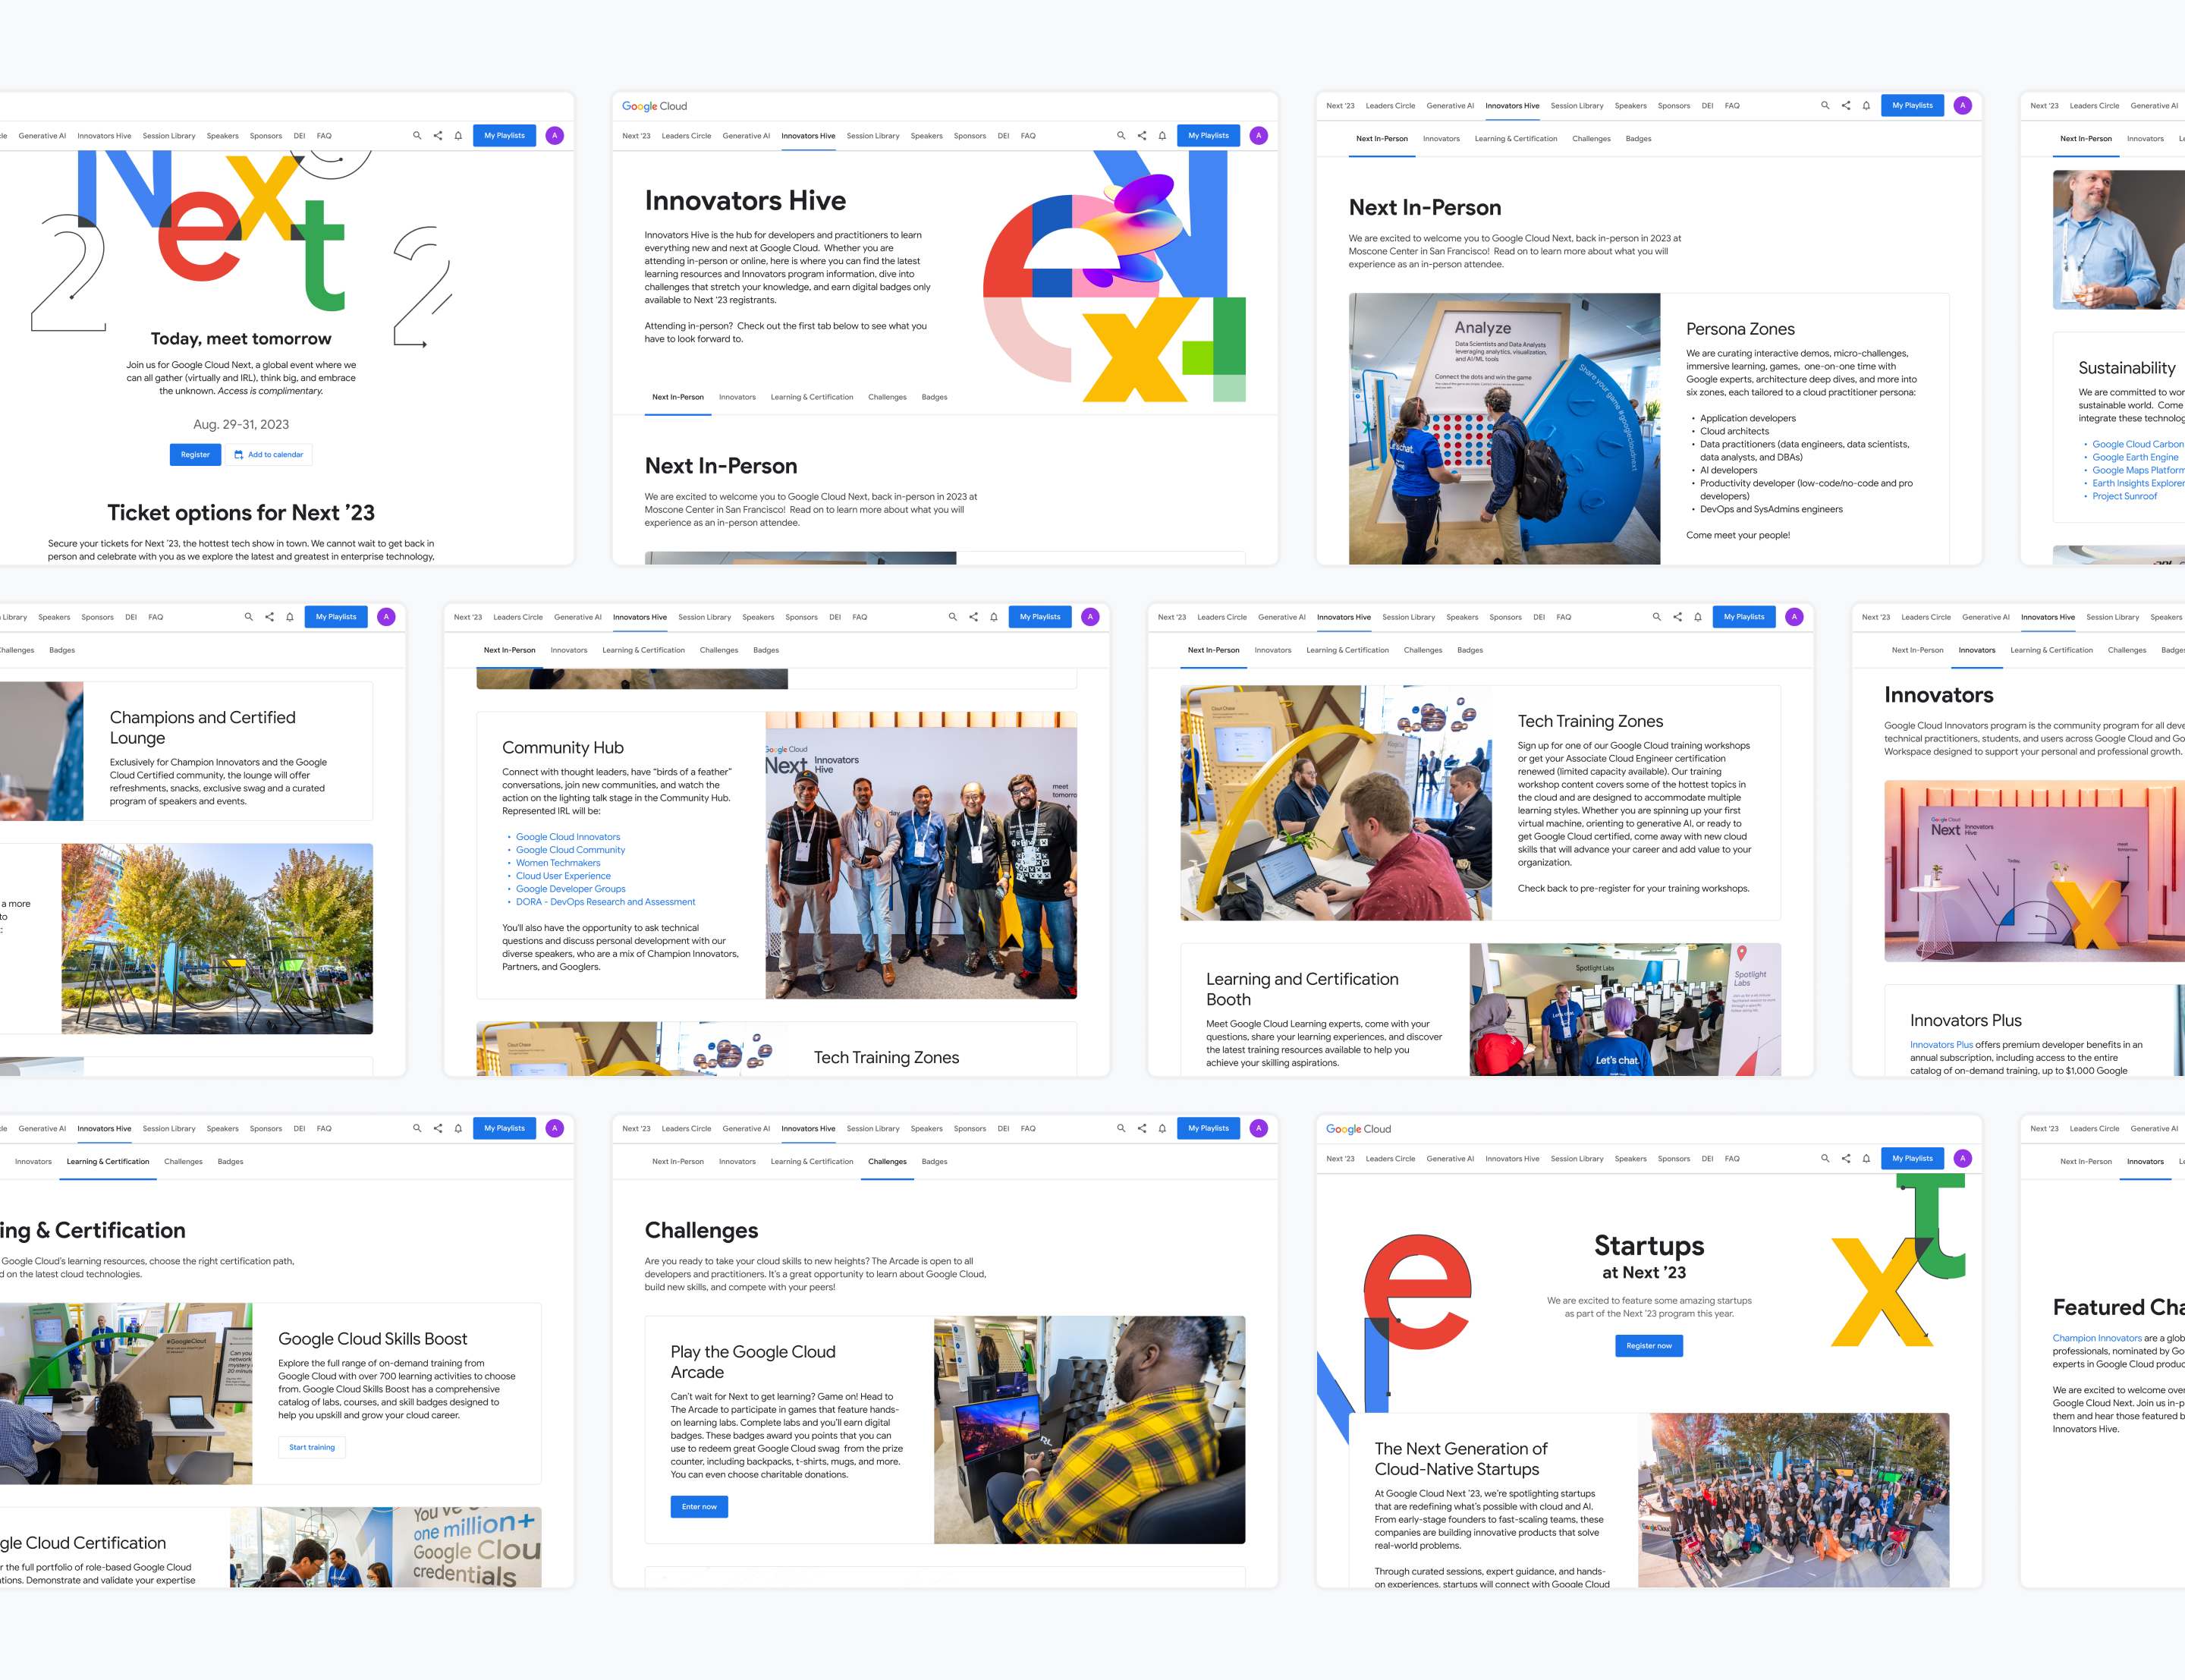Click Google Cloud logo above Innovators Hive heading
This screenshot has width=2185, height=1680.
point(655,106)
